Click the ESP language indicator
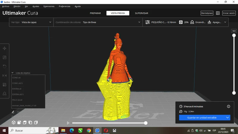The image size is (238, 134). coord(214,130)
